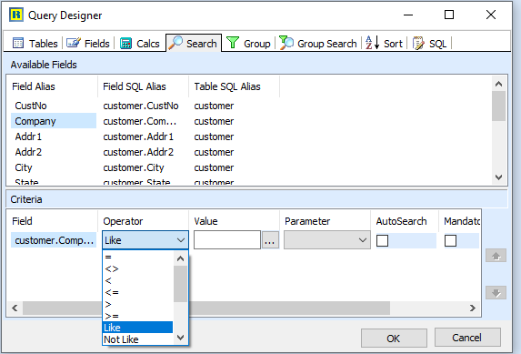Select the City field alias
This screenshot has height=354, width=521.
click(24, 167)
